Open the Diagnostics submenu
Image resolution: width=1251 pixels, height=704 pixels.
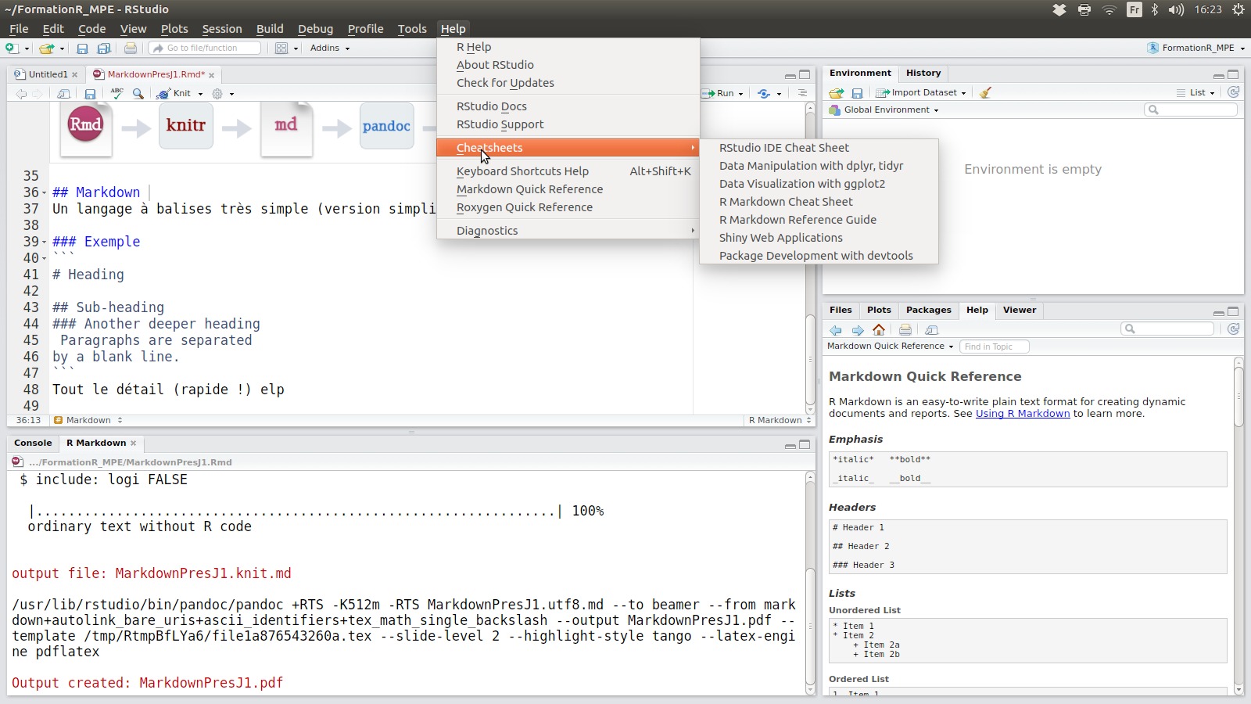(x=568, y=231)
